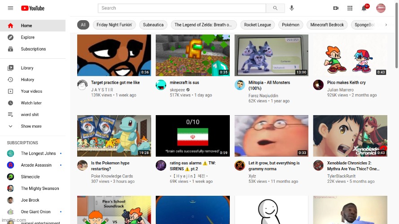Open Explore compass icon
The height and width of the screenshot is (224, 399).
pos(10,37)
